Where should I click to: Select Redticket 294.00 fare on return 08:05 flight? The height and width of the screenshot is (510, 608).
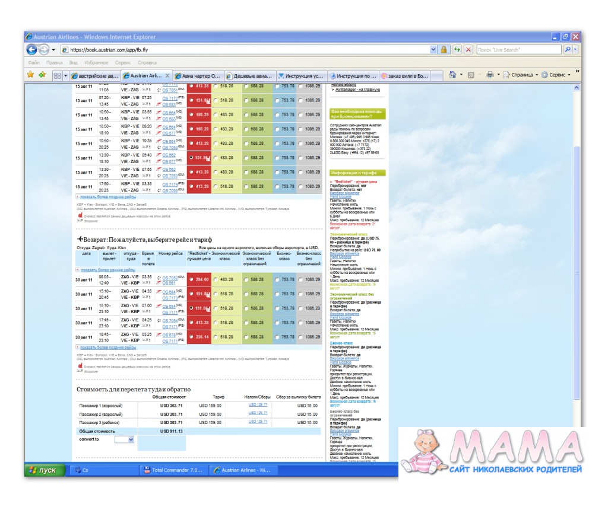click(x=191, y=279)
